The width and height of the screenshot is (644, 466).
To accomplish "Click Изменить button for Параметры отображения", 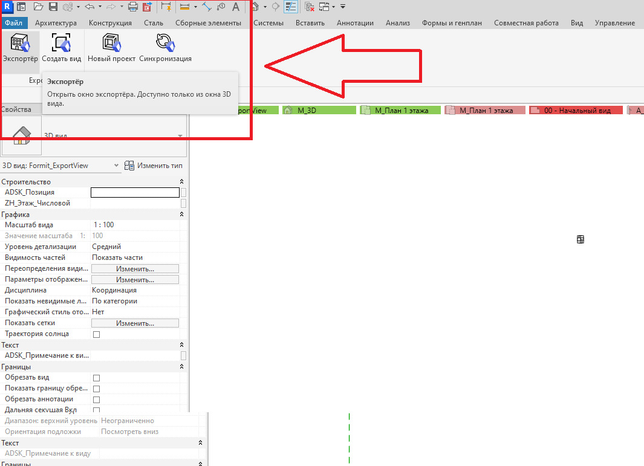I will (135, 280).
